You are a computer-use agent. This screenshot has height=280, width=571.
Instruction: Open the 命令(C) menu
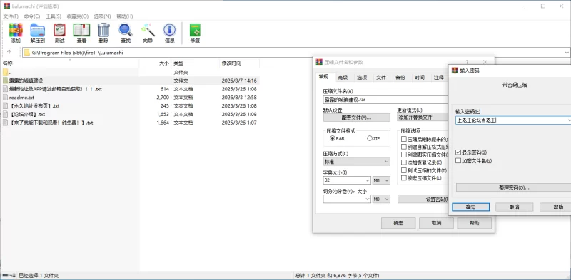coord(32,16)
